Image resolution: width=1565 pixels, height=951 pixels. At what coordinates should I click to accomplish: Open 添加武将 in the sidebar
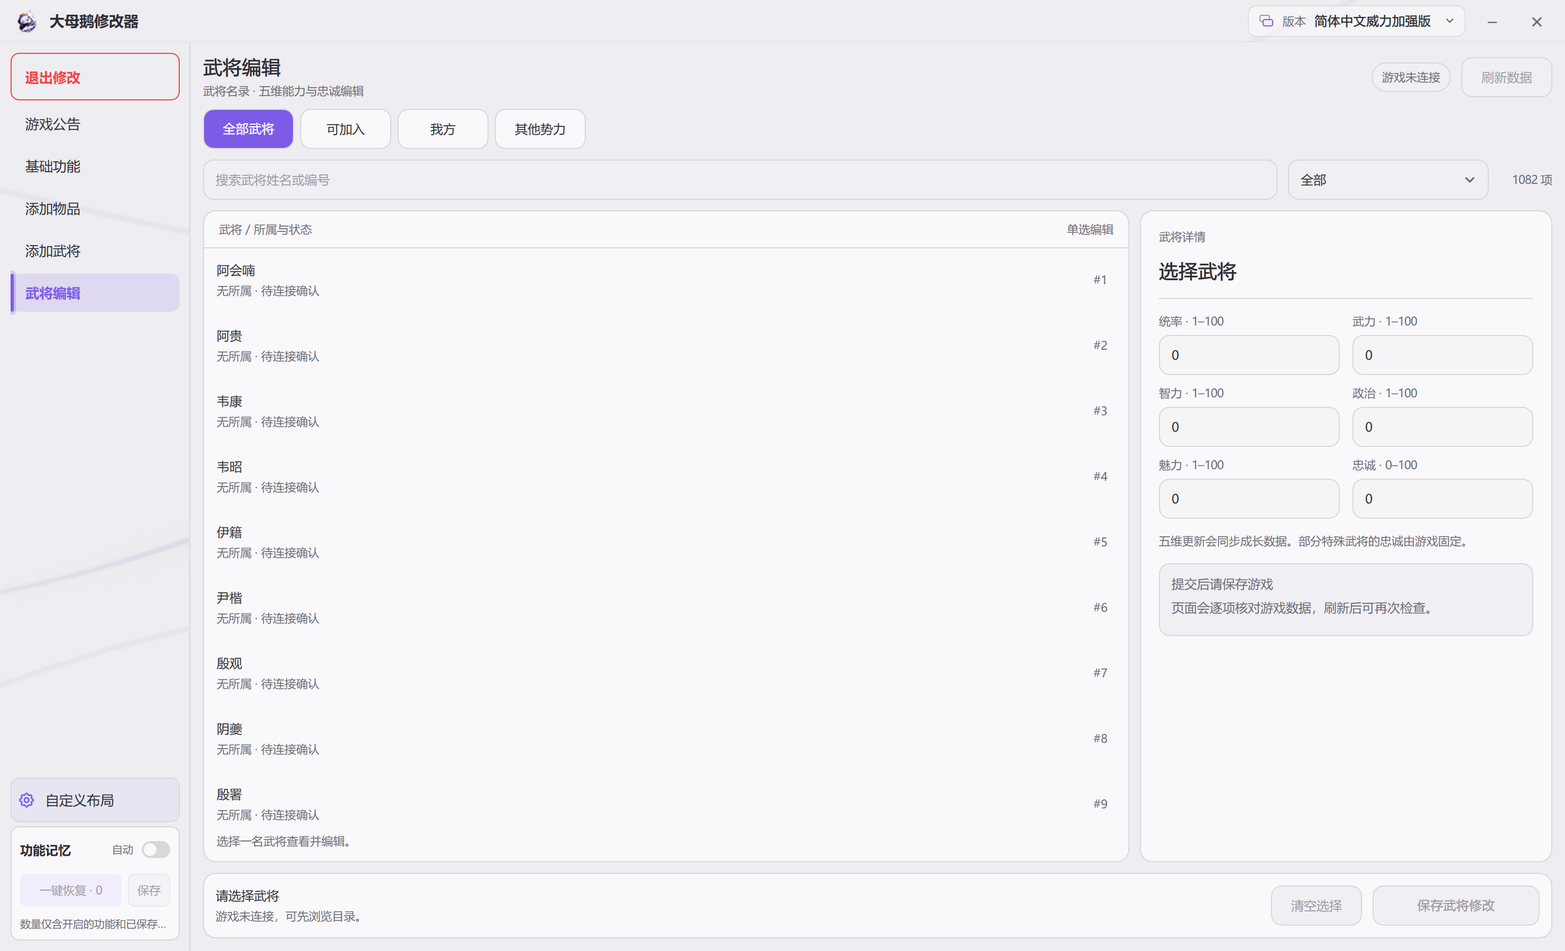[95, 251]
